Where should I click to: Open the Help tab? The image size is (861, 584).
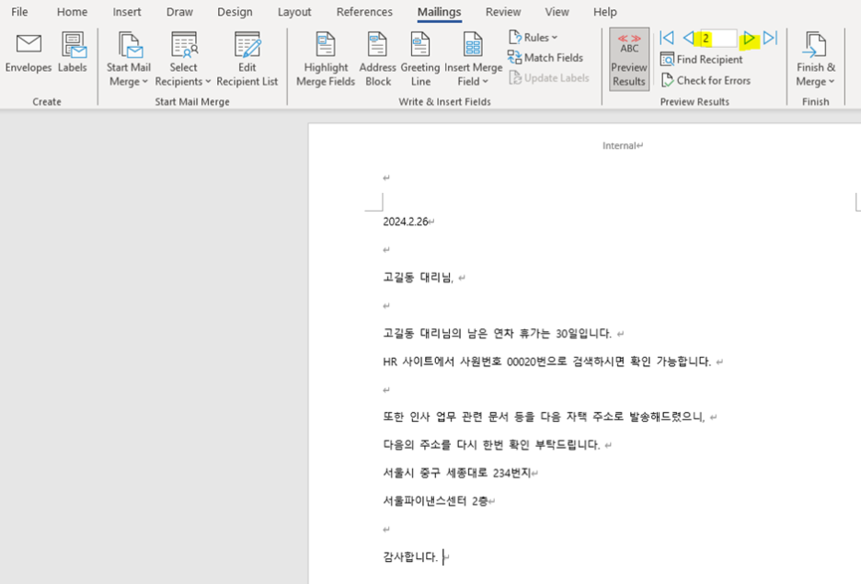click(x=605, y=12)
